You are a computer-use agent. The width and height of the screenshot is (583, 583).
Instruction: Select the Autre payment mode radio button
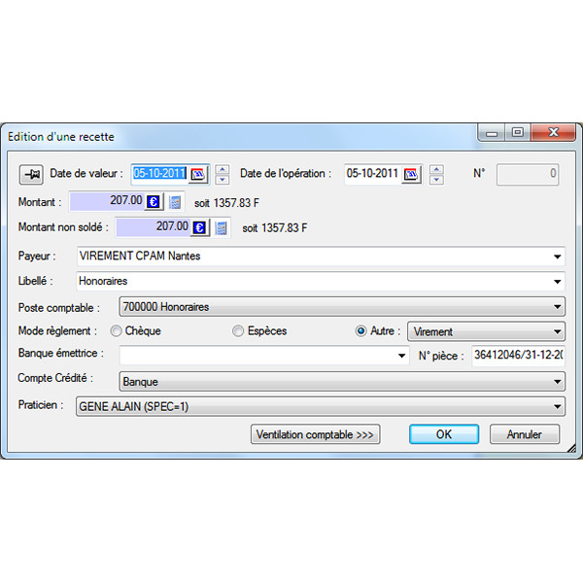tap(361, 331)
